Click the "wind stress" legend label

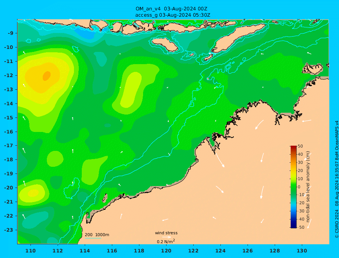coord(166,233)
